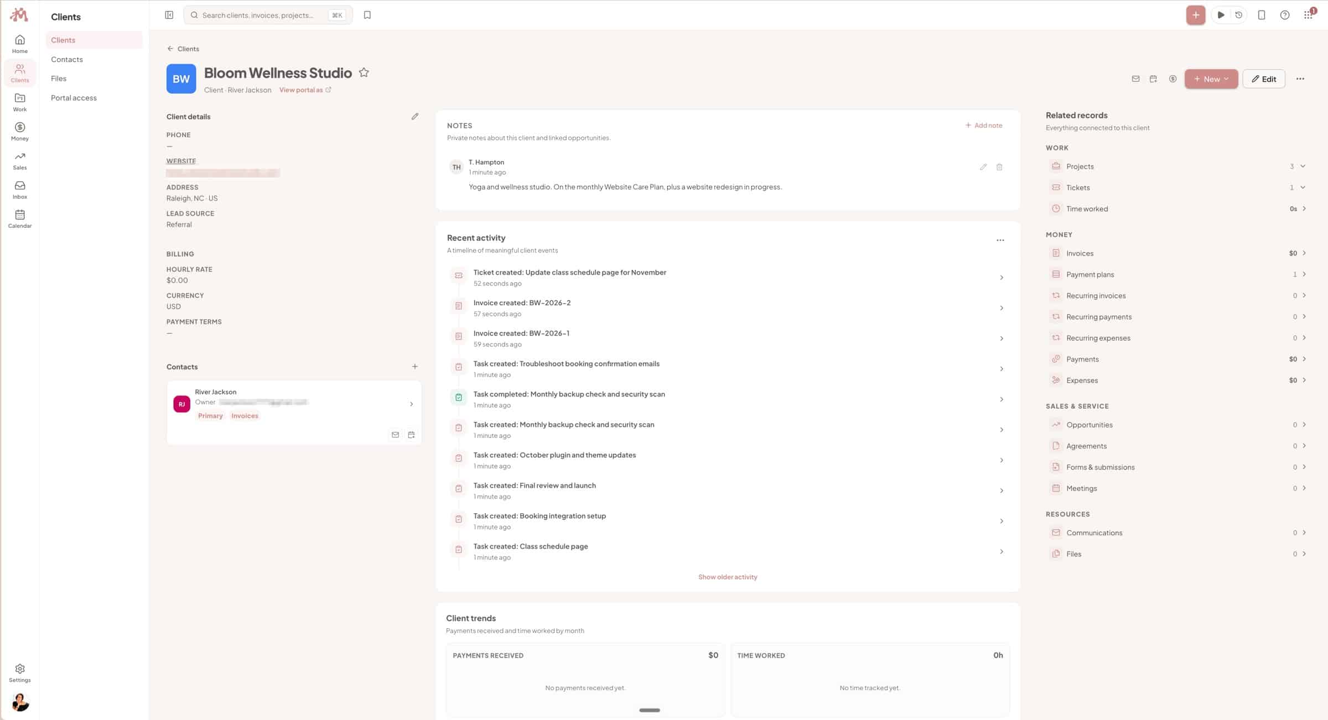The width and height of the screenshot is (1328, 720).
Task: Expand the Tickets related records row
Action: (x=1177, y=187)
